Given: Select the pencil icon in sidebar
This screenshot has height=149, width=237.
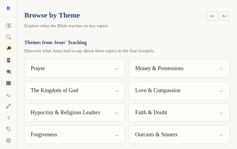Looking at the screenshot, I should [9, 106].
